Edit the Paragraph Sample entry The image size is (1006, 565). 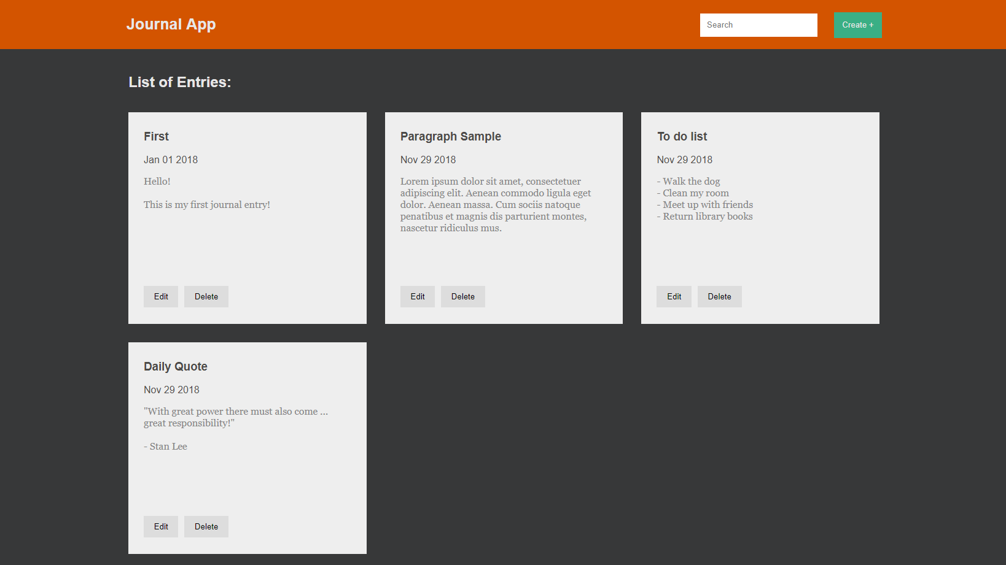(x=418, y=296)
